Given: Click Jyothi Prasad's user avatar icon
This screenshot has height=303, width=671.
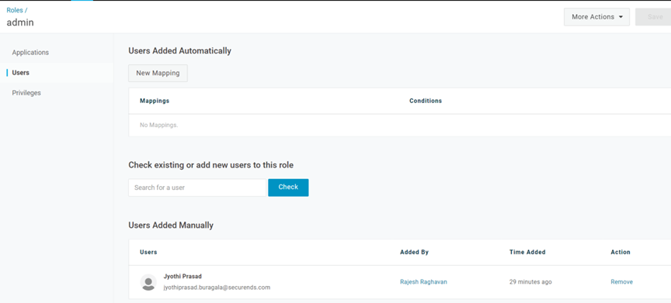Looking at the screenshot, I should coord(148,283).
